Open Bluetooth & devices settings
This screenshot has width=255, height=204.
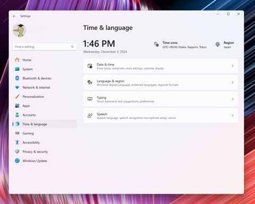45,78
